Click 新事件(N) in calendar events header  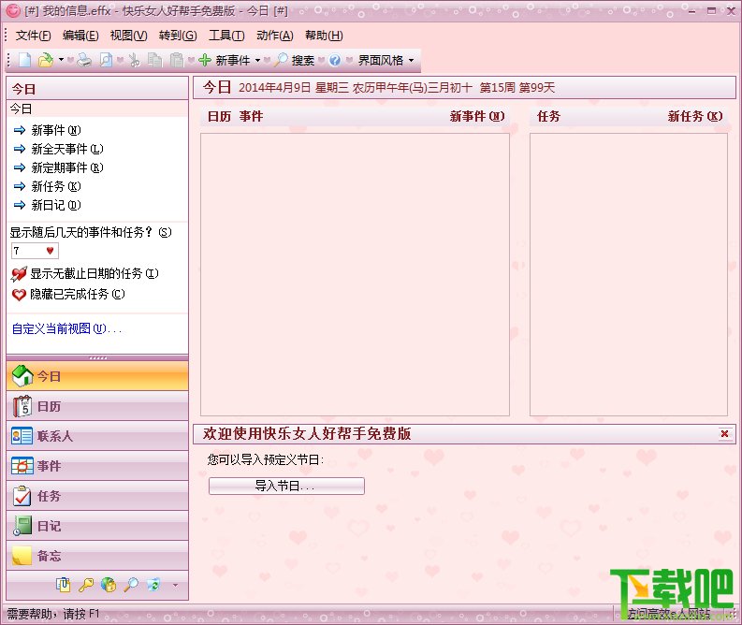pyautogui.click(x=477, y=116)
